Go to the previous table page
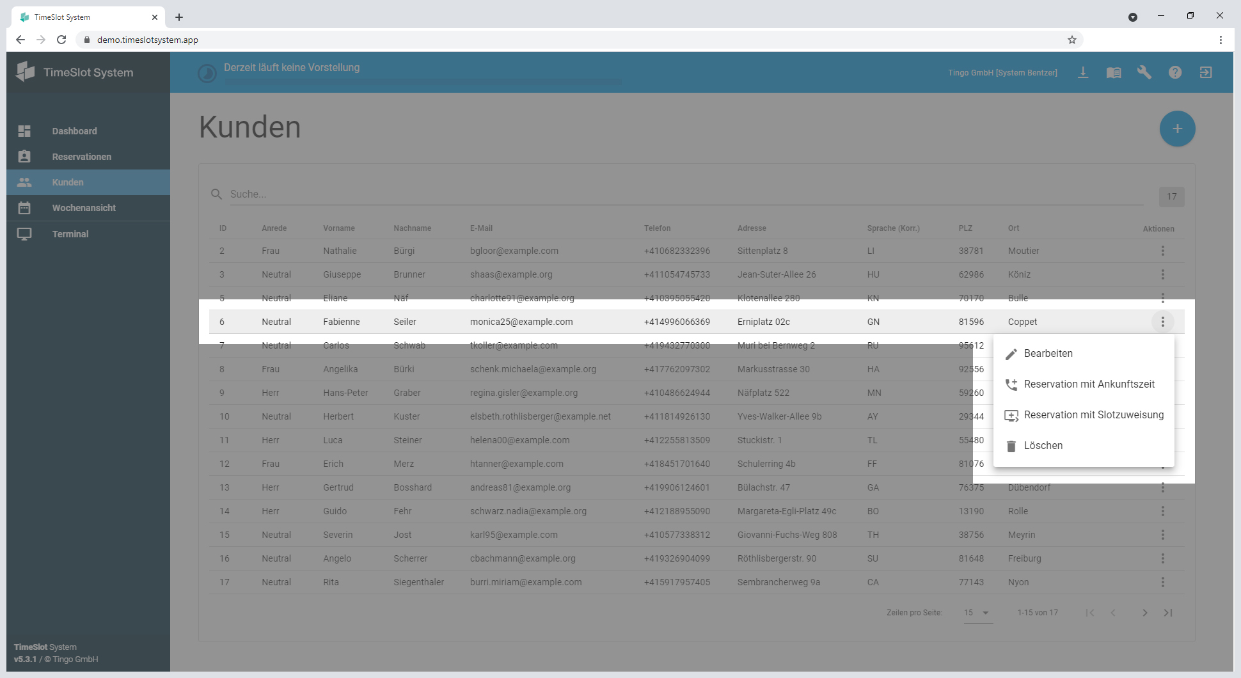The image size is (1241, 678). pos(1113,613)
